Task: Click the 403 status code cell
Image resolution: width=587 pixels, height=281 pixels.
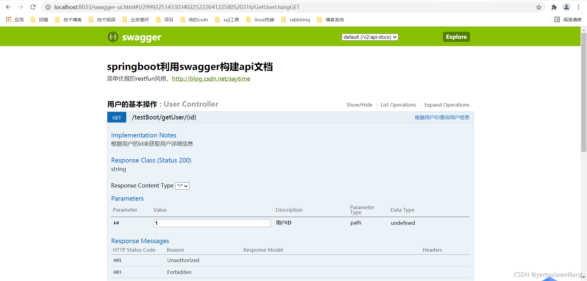Action: (117, 272)
